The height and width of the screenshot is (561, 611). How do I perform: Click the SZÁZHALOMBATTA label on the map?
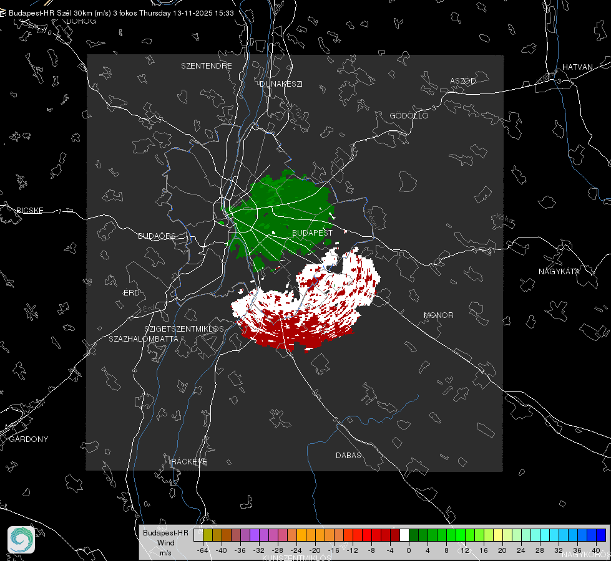144,338
